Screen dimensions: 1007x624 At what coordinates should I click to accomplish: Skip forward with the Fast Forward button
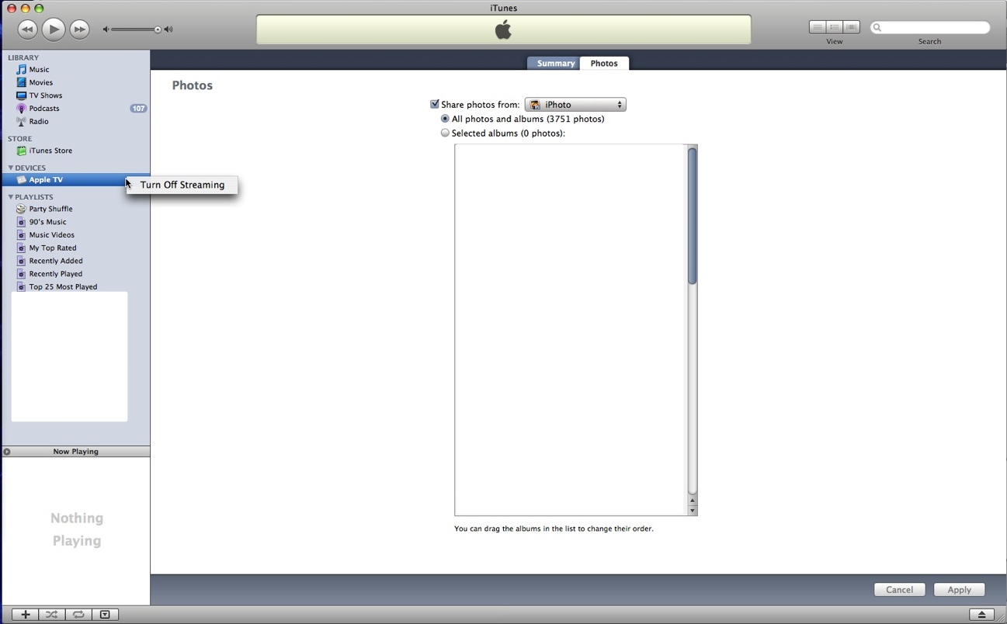79,29
